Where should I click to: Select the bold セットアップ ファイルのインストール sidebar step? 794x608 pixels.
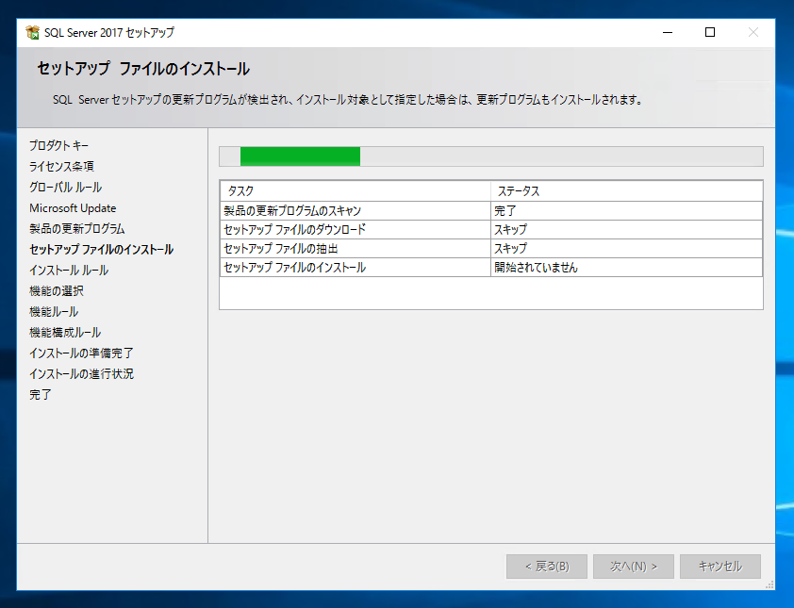[101, 250]
